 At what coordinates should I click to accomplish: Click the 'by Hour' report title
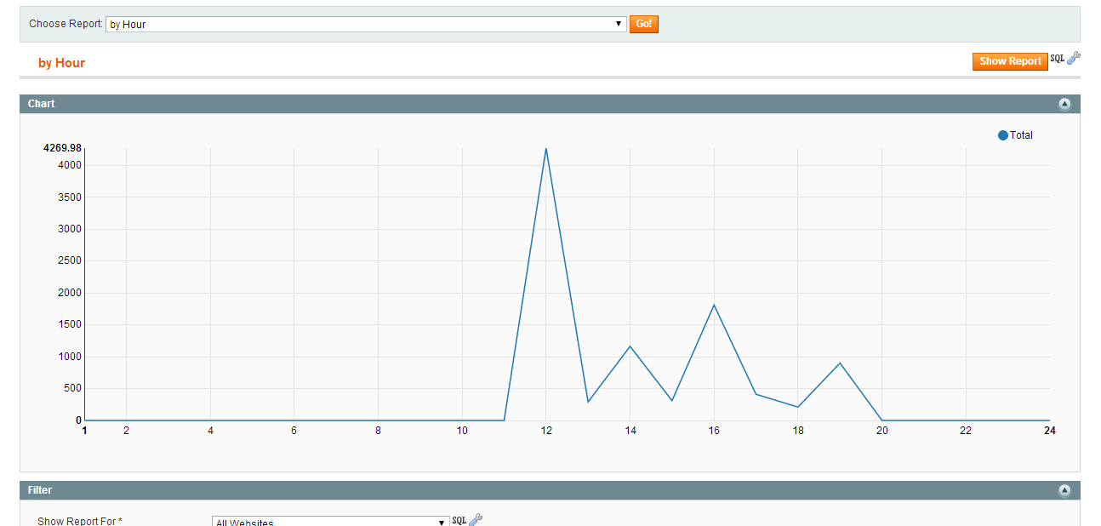pos(61,63)
